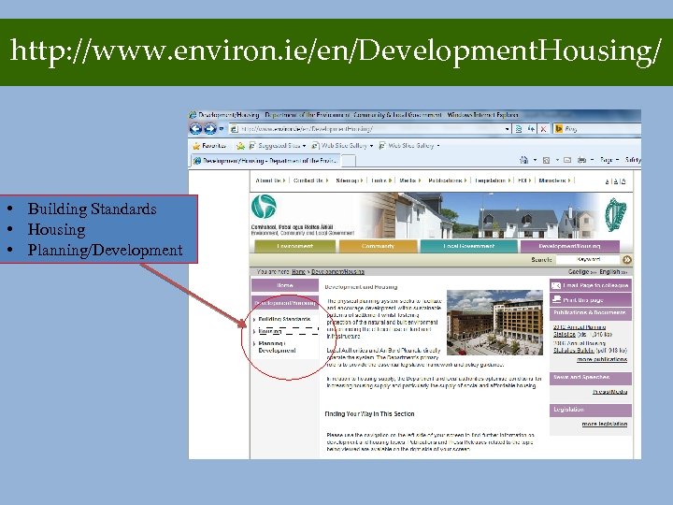Click the Refresh icon in address bar
The image size is (673, 505).
[x=531, y=129]
